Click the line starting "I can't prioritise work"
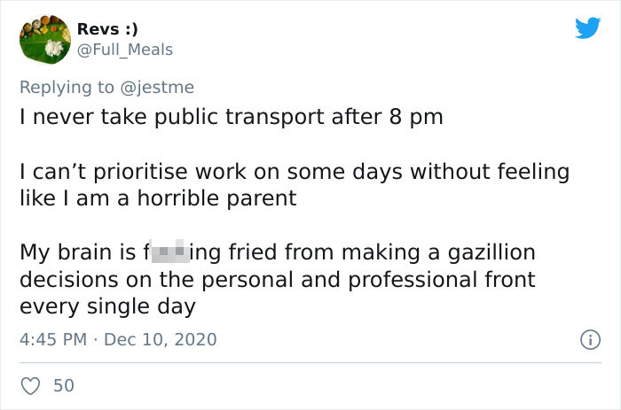The width and height of the screenshot is (621, 410). click(294, 171)
